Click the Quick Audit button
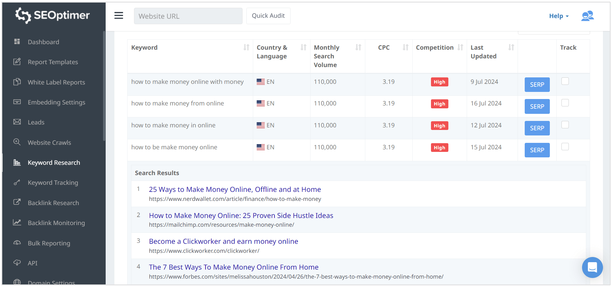This screenshot has width=612, height=287. click(x=268, y=16)
